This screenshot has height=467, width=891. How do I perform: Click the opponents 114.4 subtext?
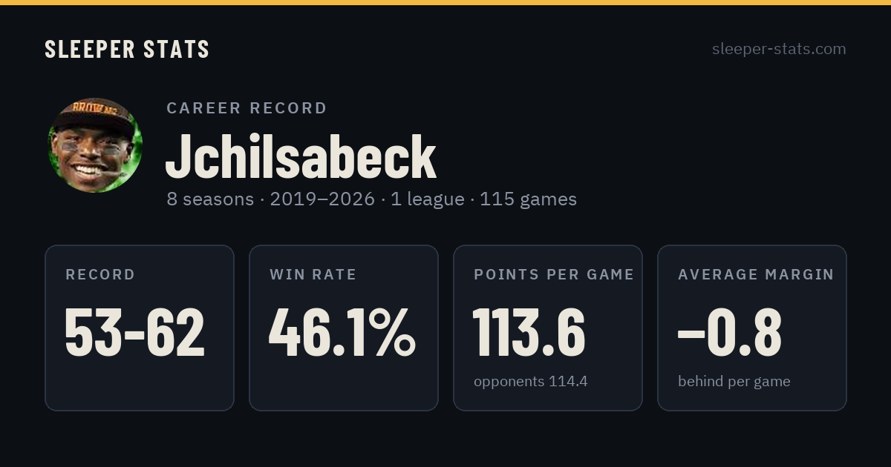(x=531, y=382)
